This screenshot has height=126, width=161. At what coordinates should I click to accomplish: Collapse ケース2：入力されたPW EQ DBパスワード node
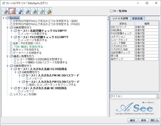click(x=19, y=82)
